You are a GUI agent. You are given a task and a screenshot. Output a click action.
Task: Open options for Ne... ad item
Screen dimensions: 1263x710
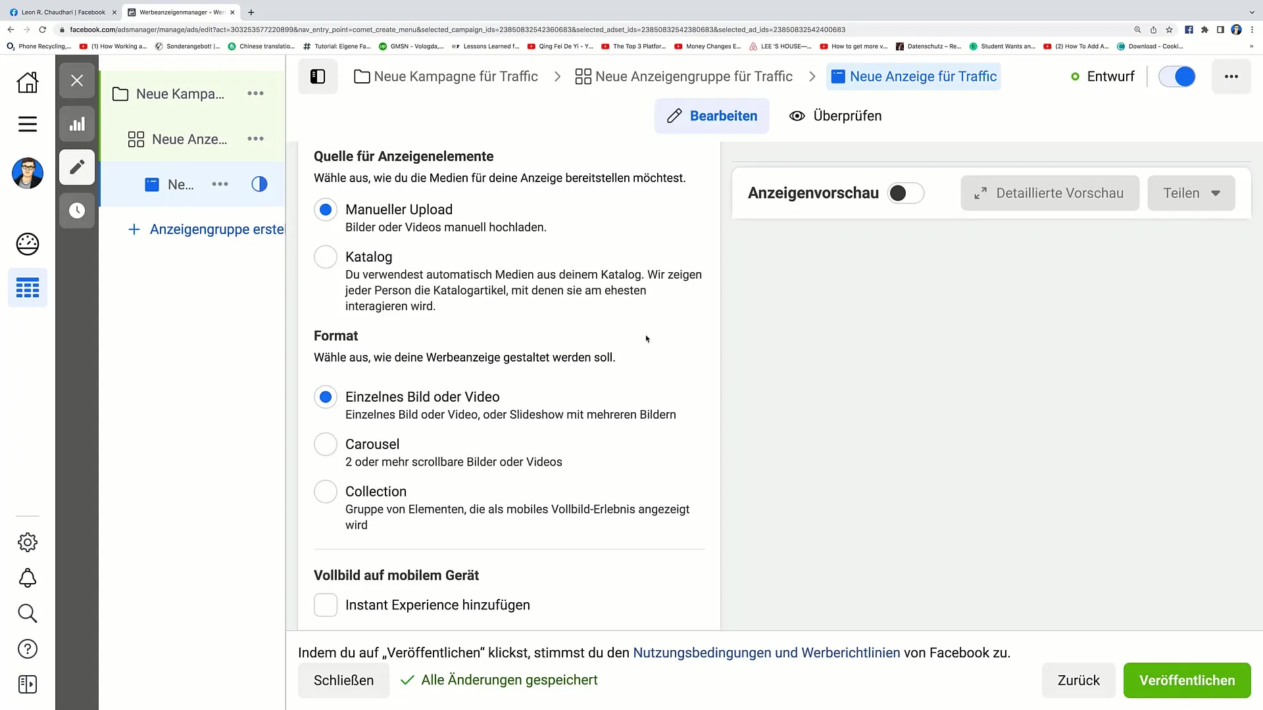tap(220, 184)
